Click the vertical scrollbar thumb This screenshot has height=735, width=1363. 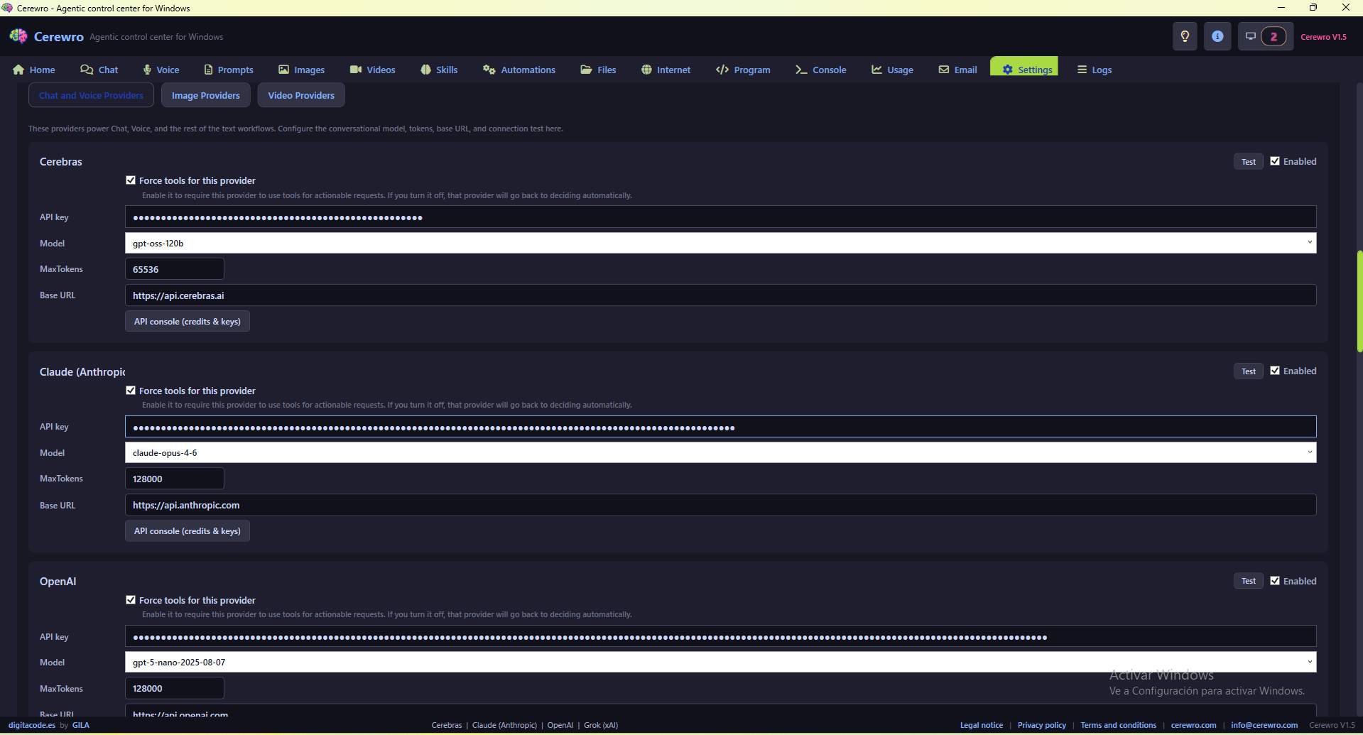pos(1359,301)
